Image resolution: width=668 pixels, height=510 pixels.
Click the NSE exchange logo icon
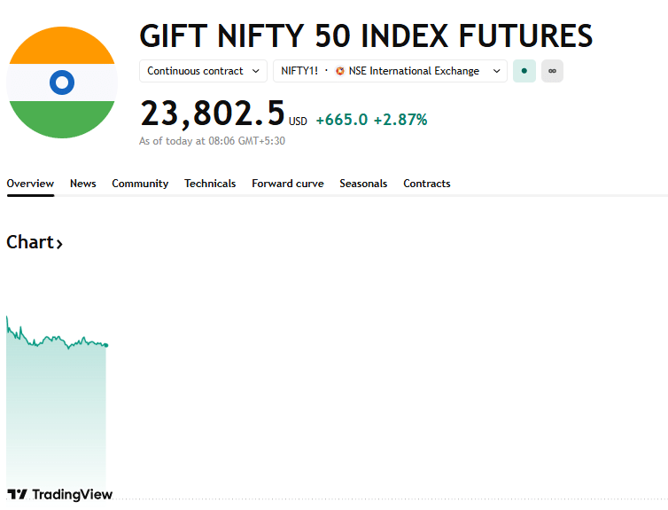point(340,71)
